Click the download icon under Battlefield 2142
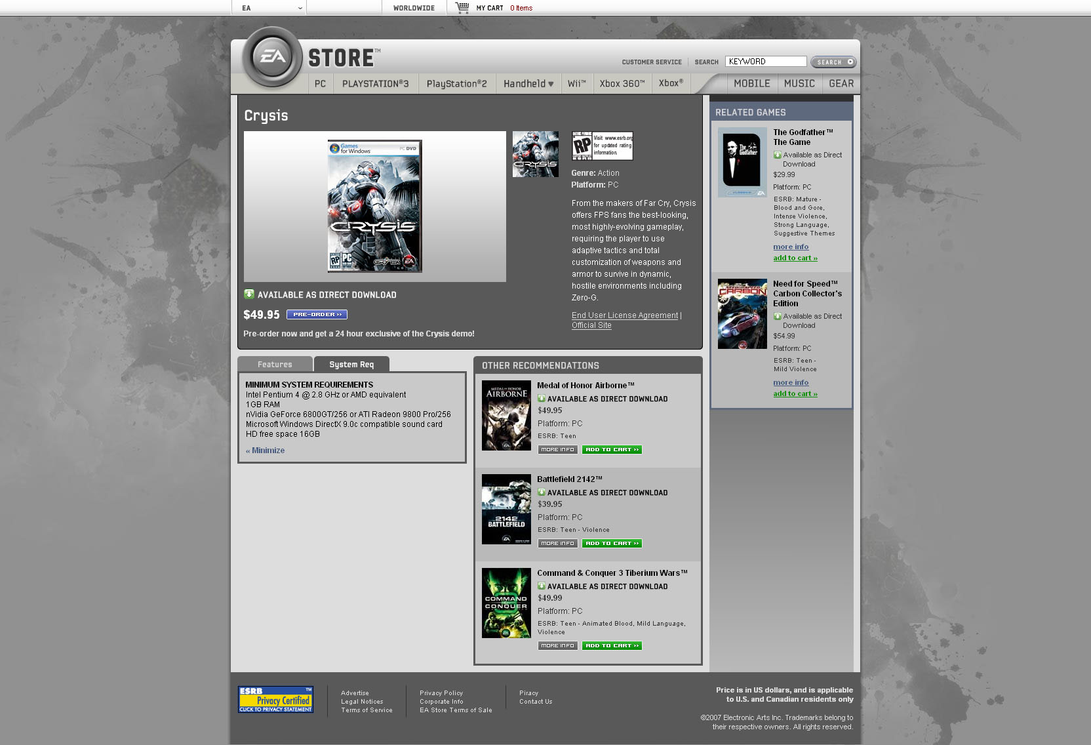1091x745 pixels. [542, 493]
